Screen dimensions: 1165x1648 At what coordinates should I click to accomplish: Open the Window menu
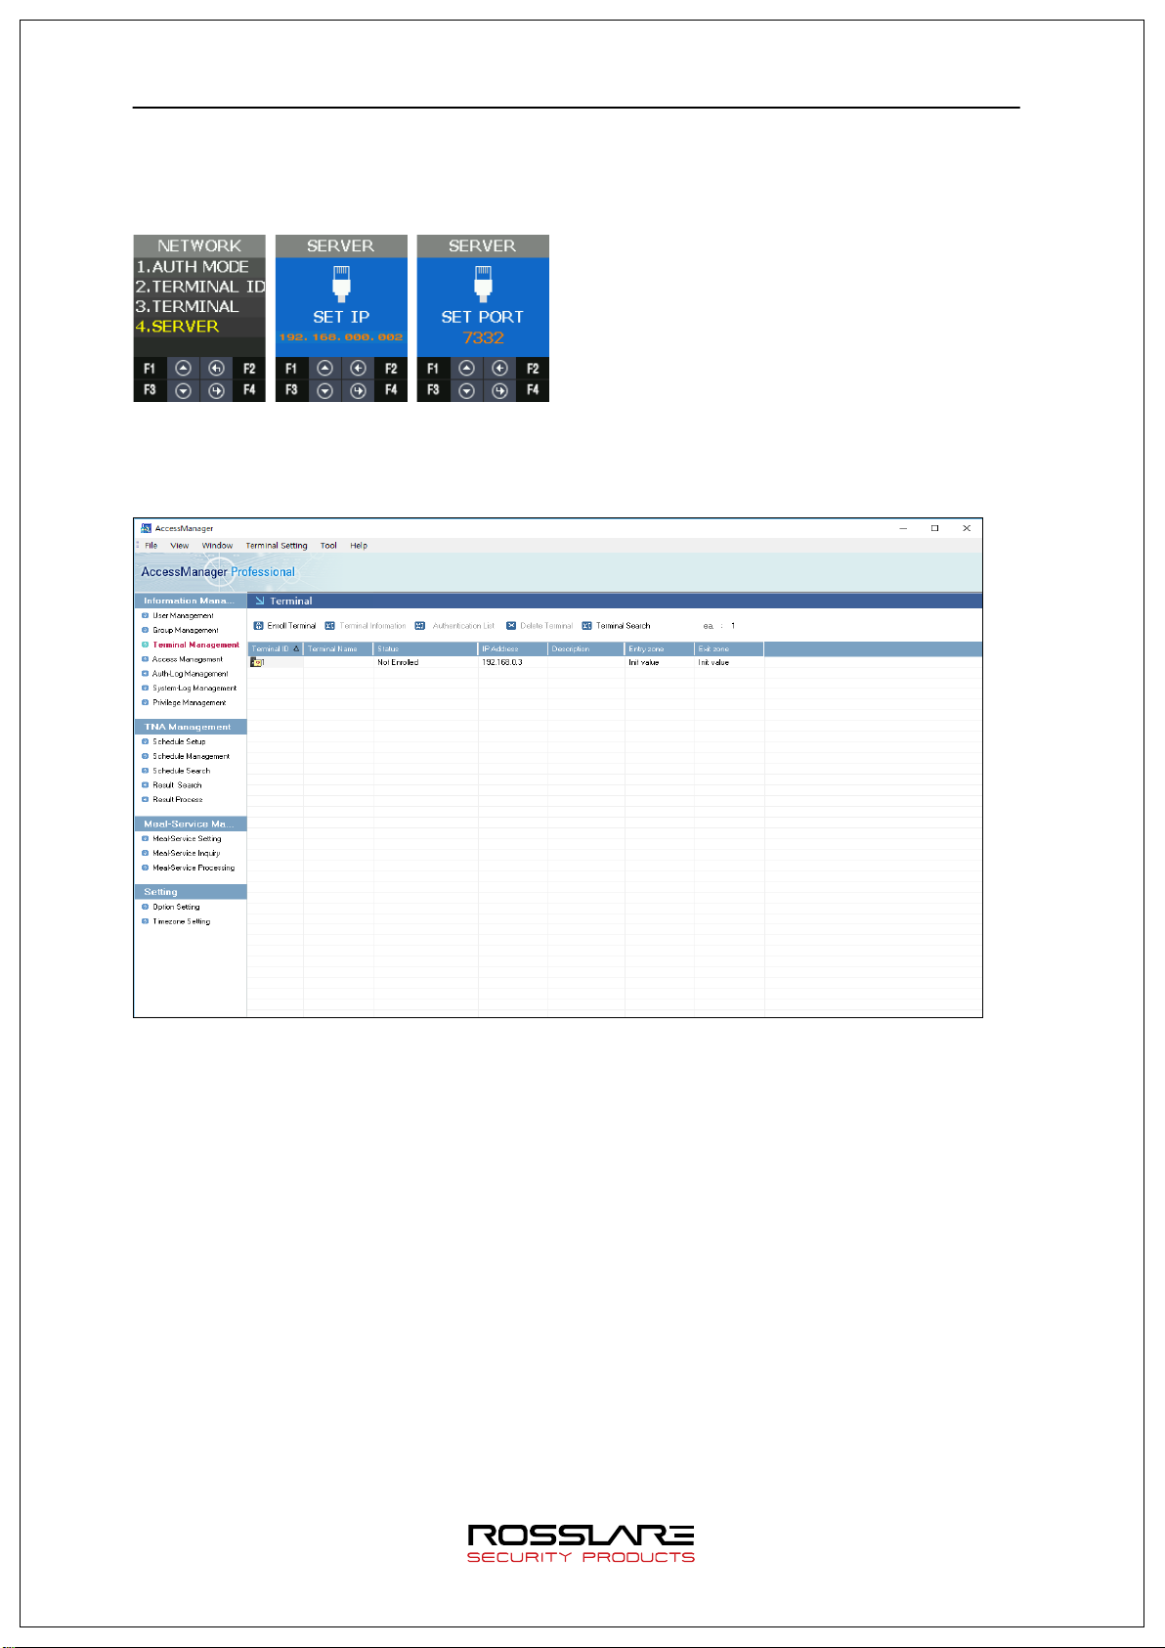point(217,546)
